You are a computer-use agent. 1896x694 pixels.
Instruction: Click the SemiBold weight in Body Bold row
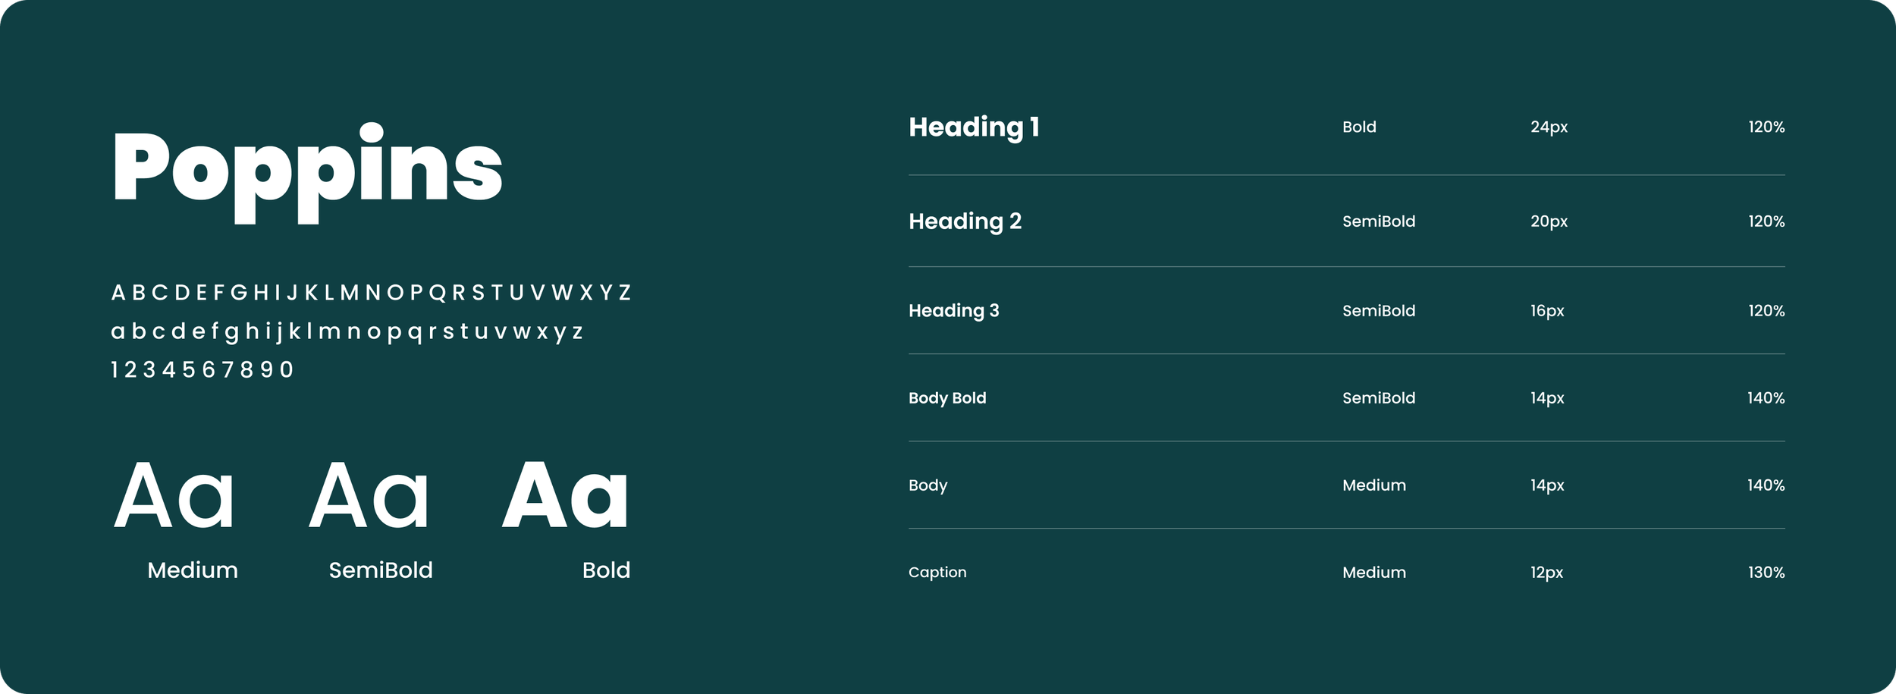[x=1379, y=398]
